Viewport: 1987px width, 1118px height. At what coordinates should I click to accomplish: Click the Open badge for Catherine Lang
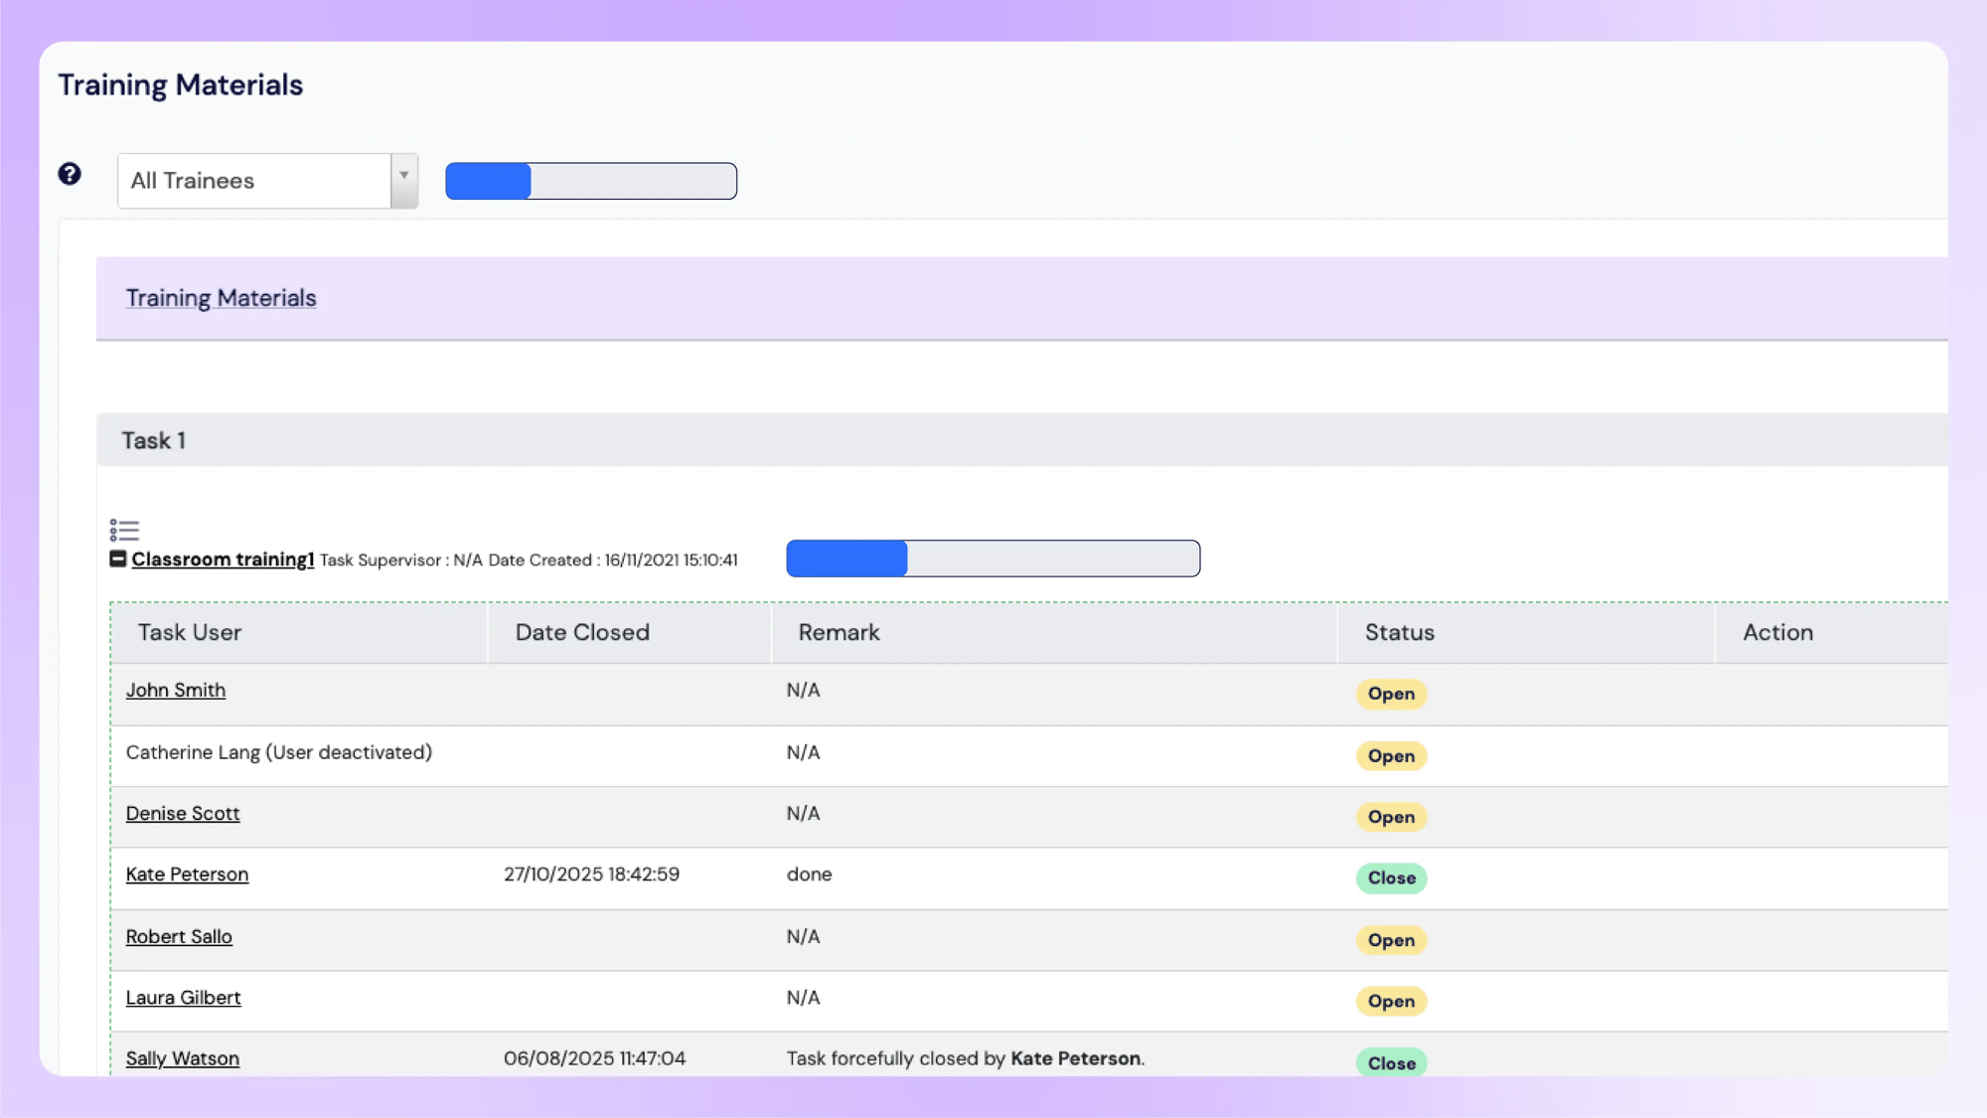[x=1391, y=755]
